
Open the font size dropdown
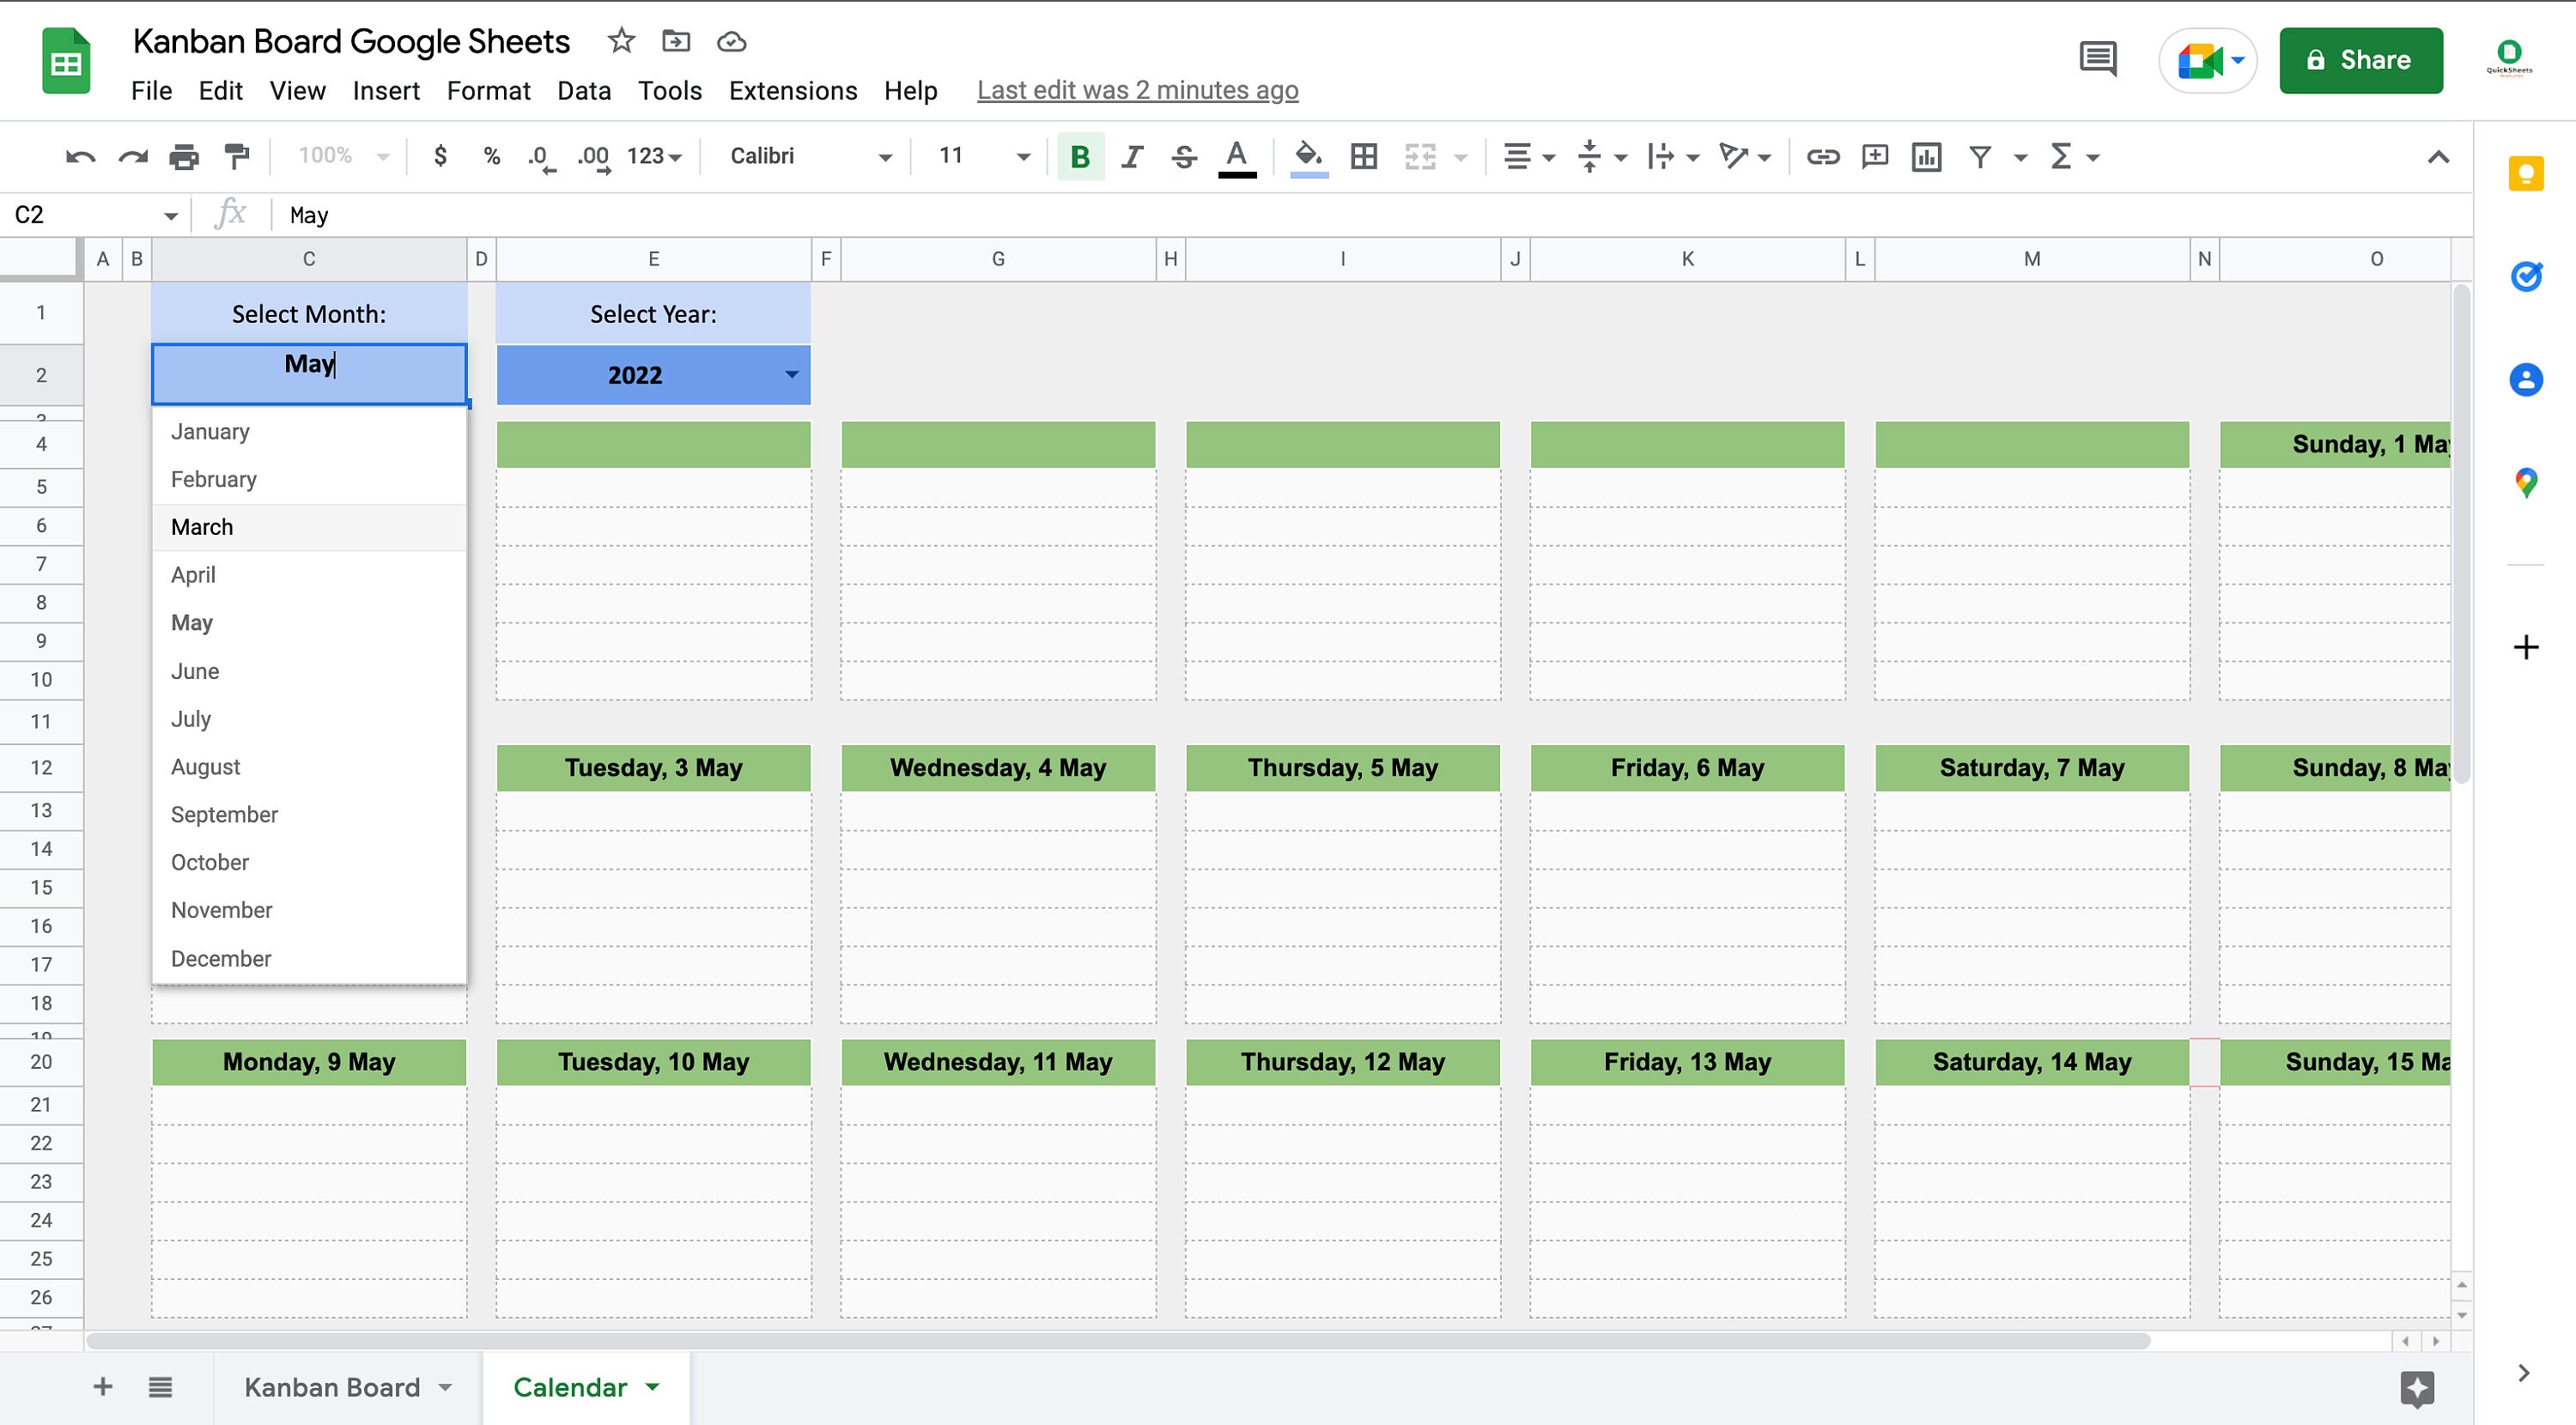[x=1022, y=156]
